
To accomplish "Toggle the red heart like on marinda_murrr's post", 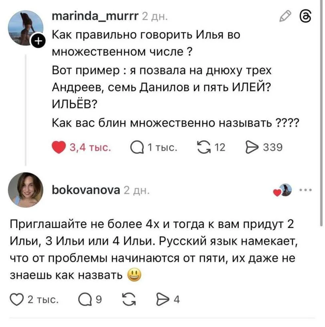I will point(59,147).
